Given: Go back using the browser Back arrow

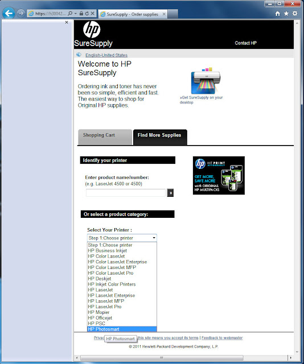Looking at the screenshot, I should [9, 13].
